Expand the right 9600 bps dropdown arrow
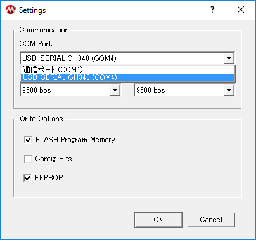This screenshot has height=240, width=256. point(229,90)
